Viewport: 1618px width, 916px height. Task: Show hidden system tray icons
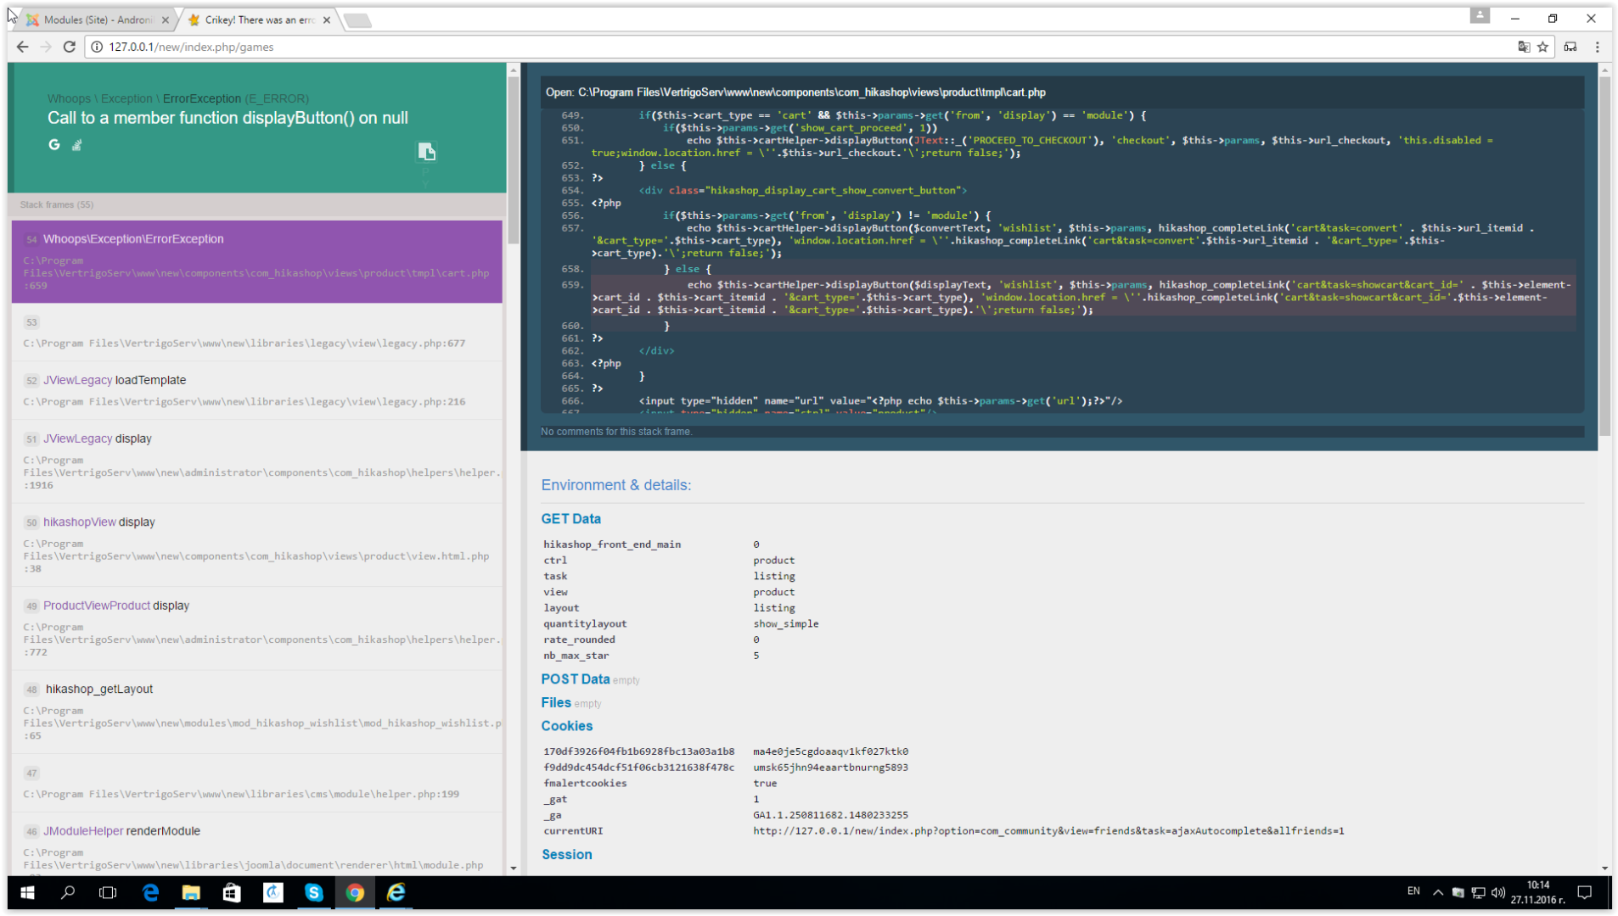click(x=1437, y=892)
